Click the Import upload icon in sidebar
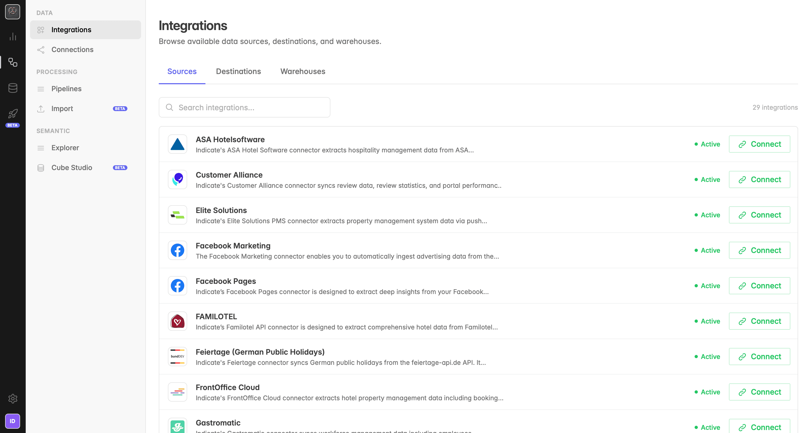This screenshot has height=433, width=811. (x=40, y=109)
